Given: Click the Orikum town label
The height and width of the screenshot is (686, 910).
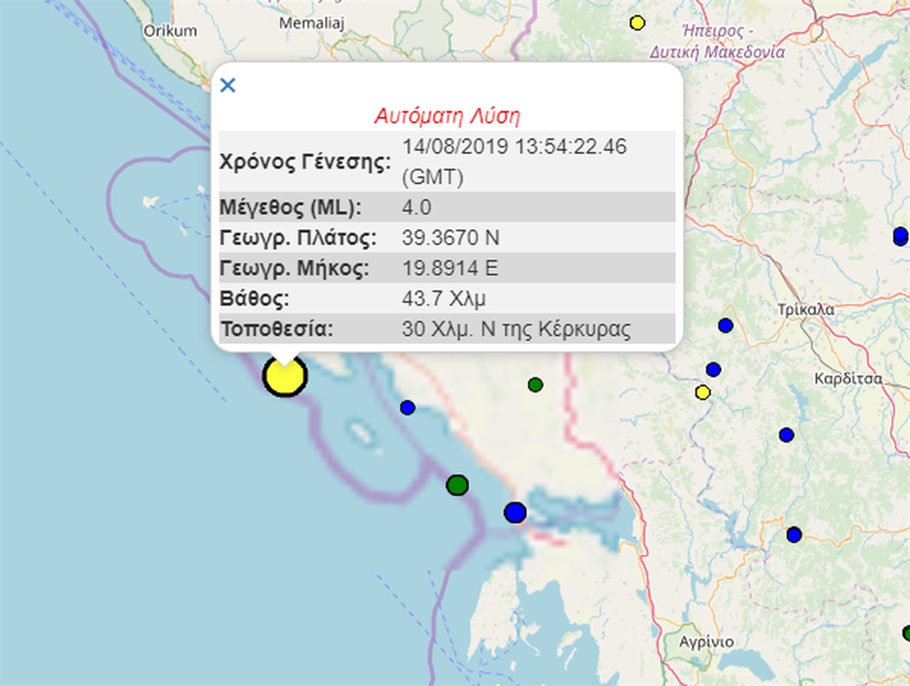Looking at the screenshot, I should click(170, 30).
